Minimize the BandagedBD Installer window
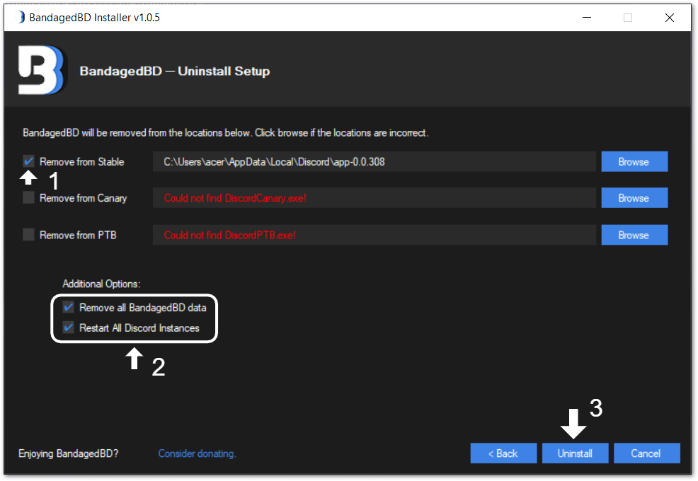Viewport: 698px width, 481px height. pos(587,18)
